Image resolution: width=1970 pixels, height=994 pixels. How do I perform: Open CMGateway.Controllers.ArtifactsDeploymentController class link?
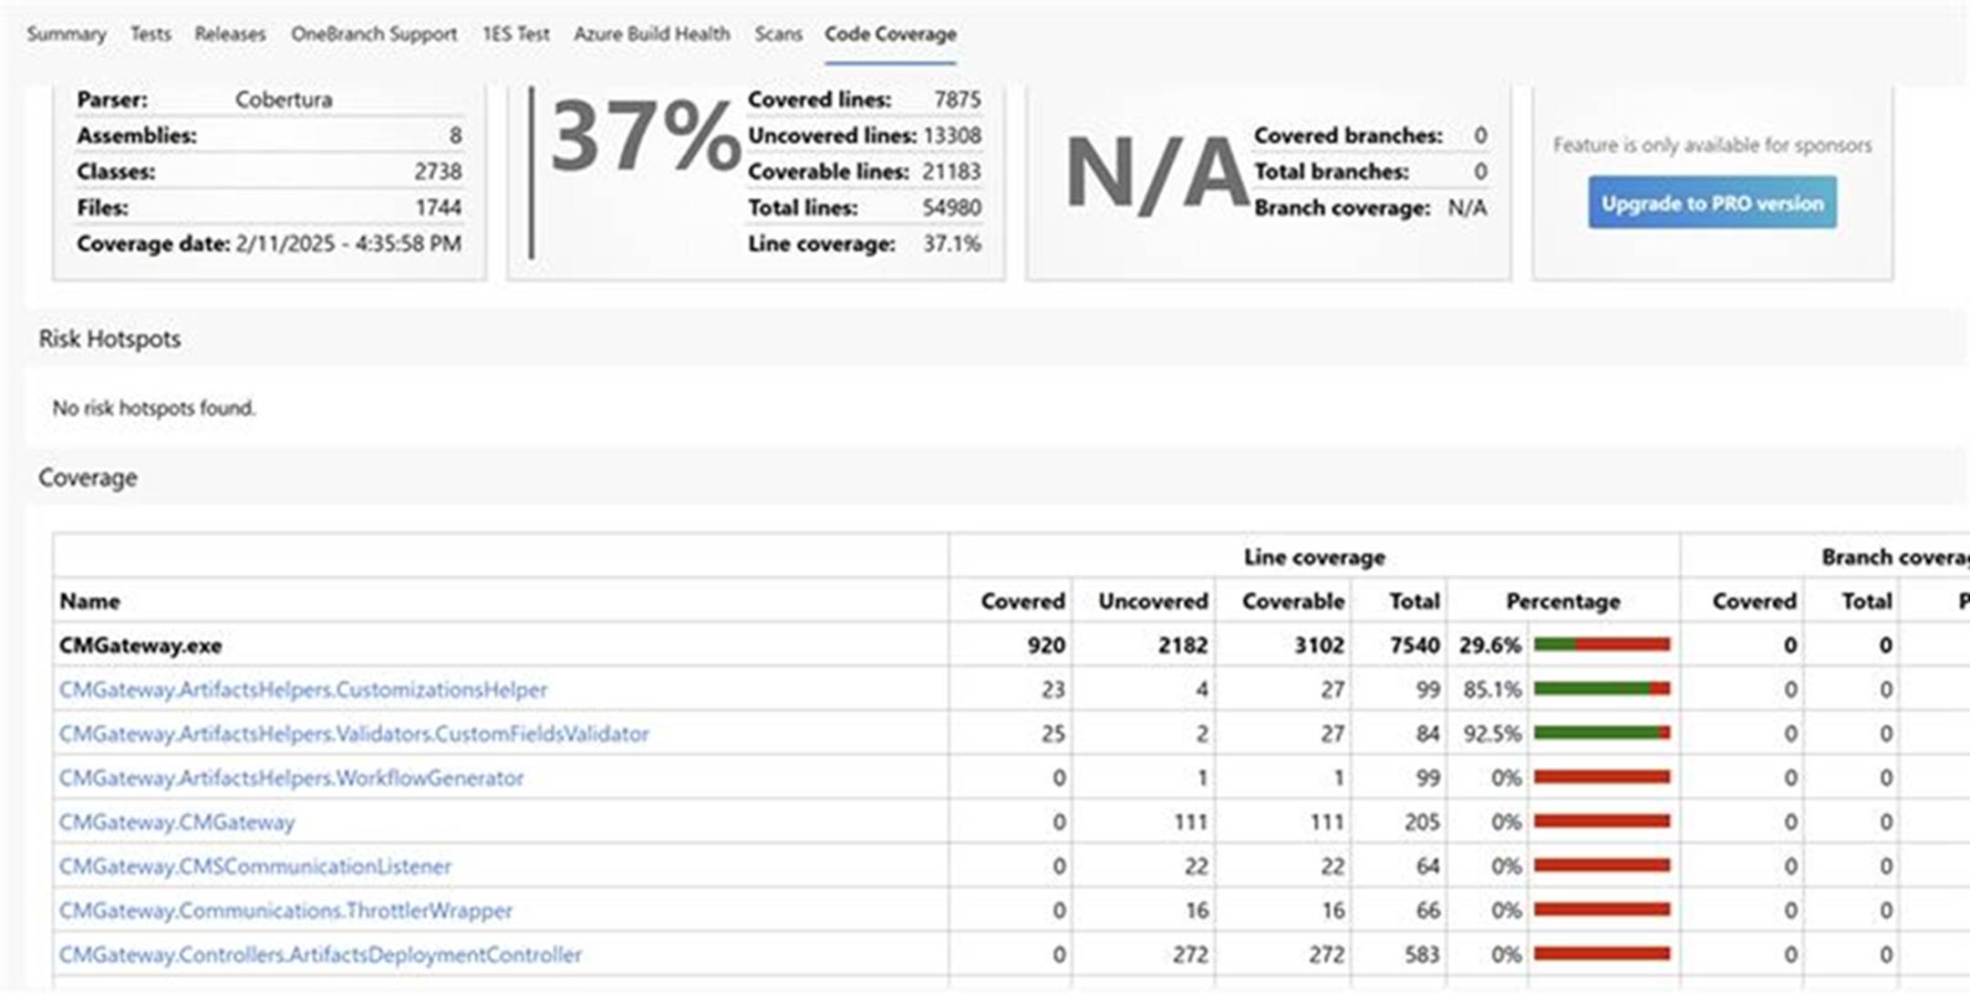click(x=320, y=954)
